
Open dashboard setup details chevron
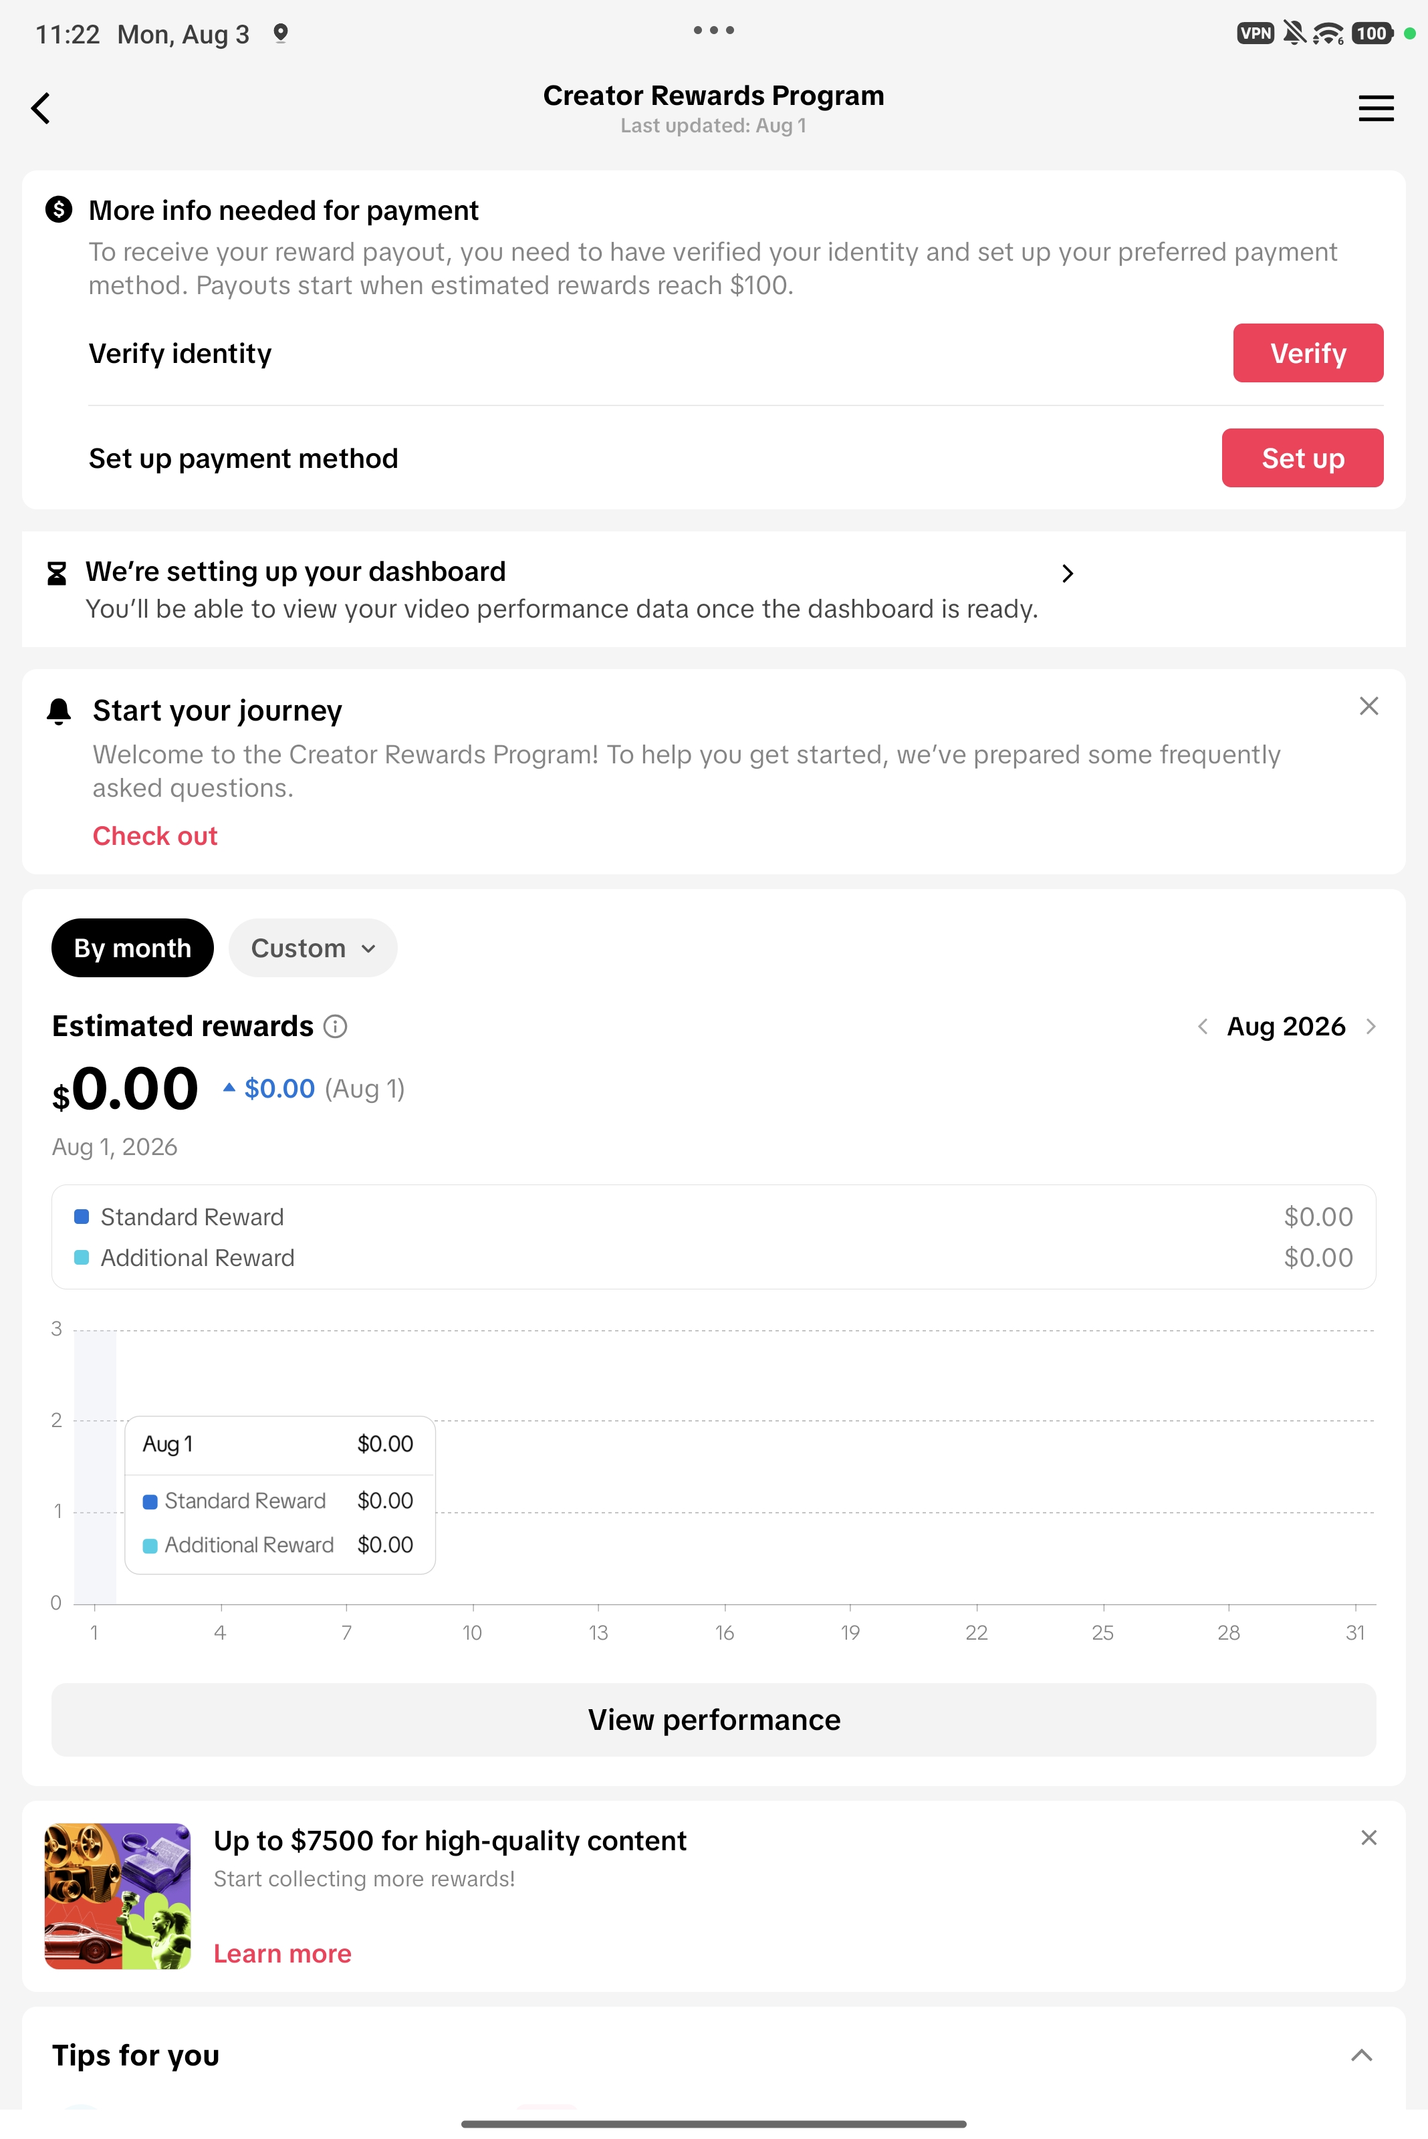click(1068, 573)
